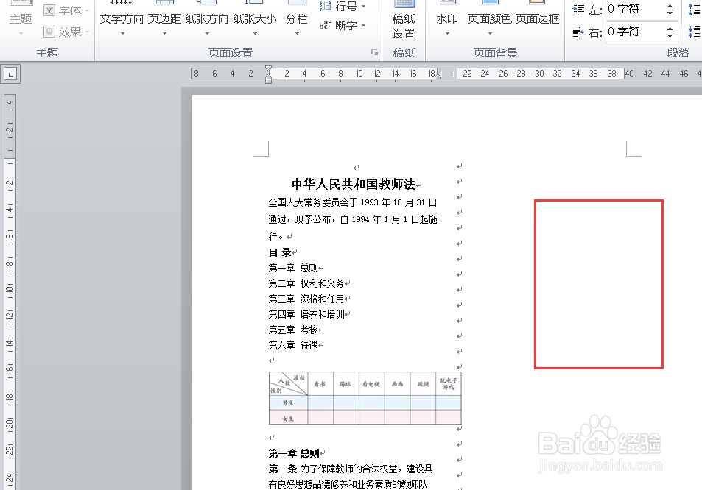Viewport: 702px width, 490px height.
Task: Click the 看电视 table header cell
Action: tap(371, 383)
